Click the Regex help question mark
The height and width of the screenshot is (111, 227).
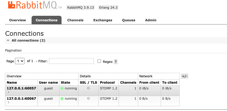point(116,62)
